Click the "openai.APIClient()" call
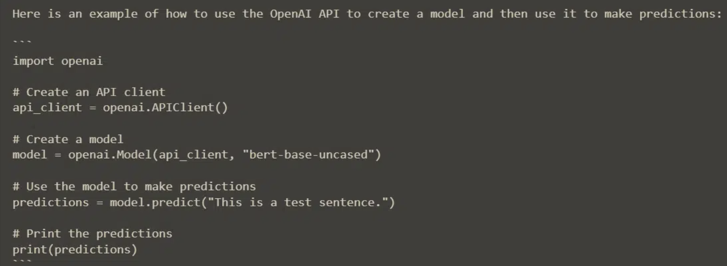The image size is (727, 266). click(x=165, y=107)
